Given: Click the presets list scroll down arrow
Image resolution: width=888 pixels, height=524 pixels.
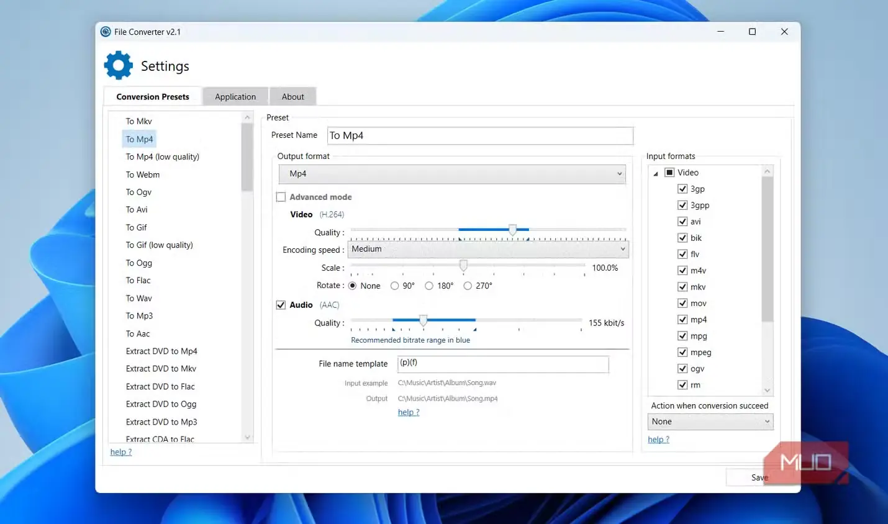Looking at the screenshot, I should [247, 437].
